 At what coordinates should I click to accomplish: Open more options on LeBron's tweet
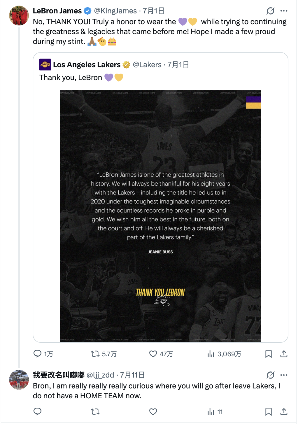point(284,11)
